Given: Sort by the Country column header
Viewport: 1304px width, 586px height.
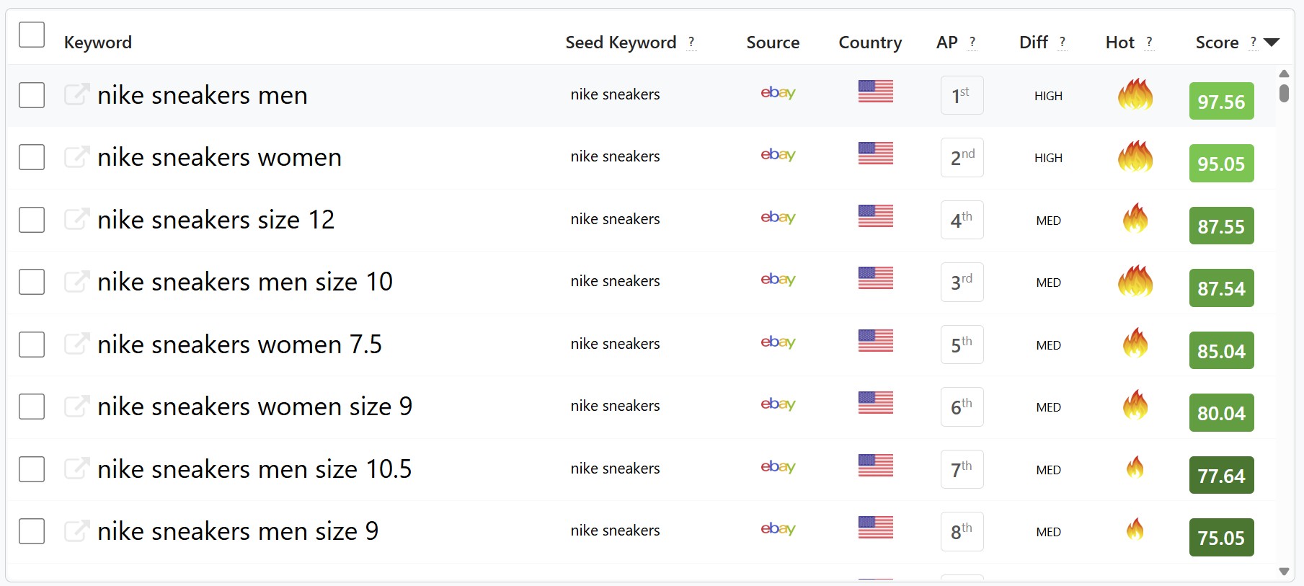Looking at the screenshot, I should 870,43.
